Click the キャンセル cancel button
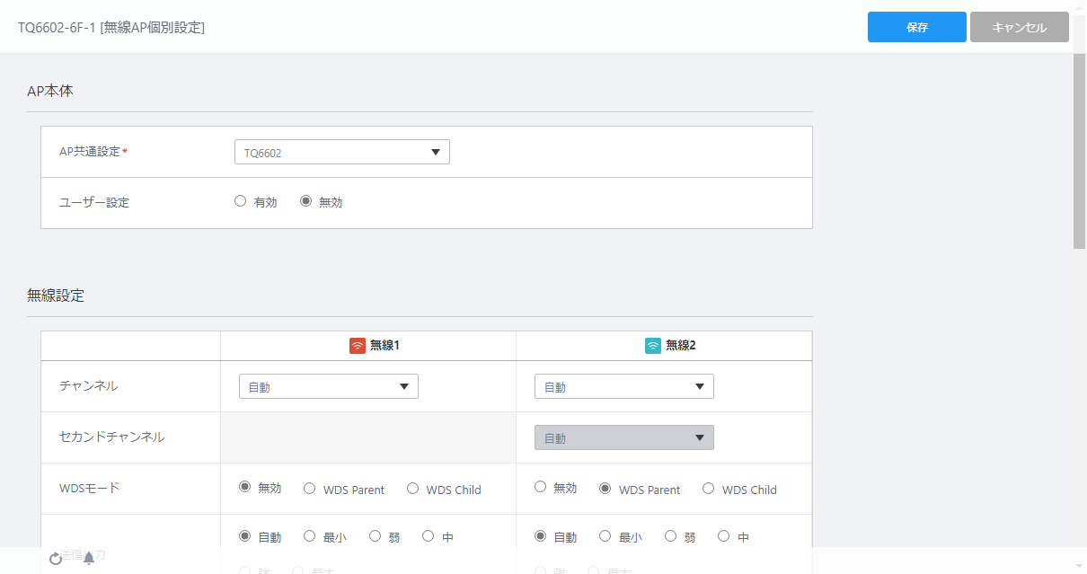1087x574 pixels. [x=1020, y=27]
